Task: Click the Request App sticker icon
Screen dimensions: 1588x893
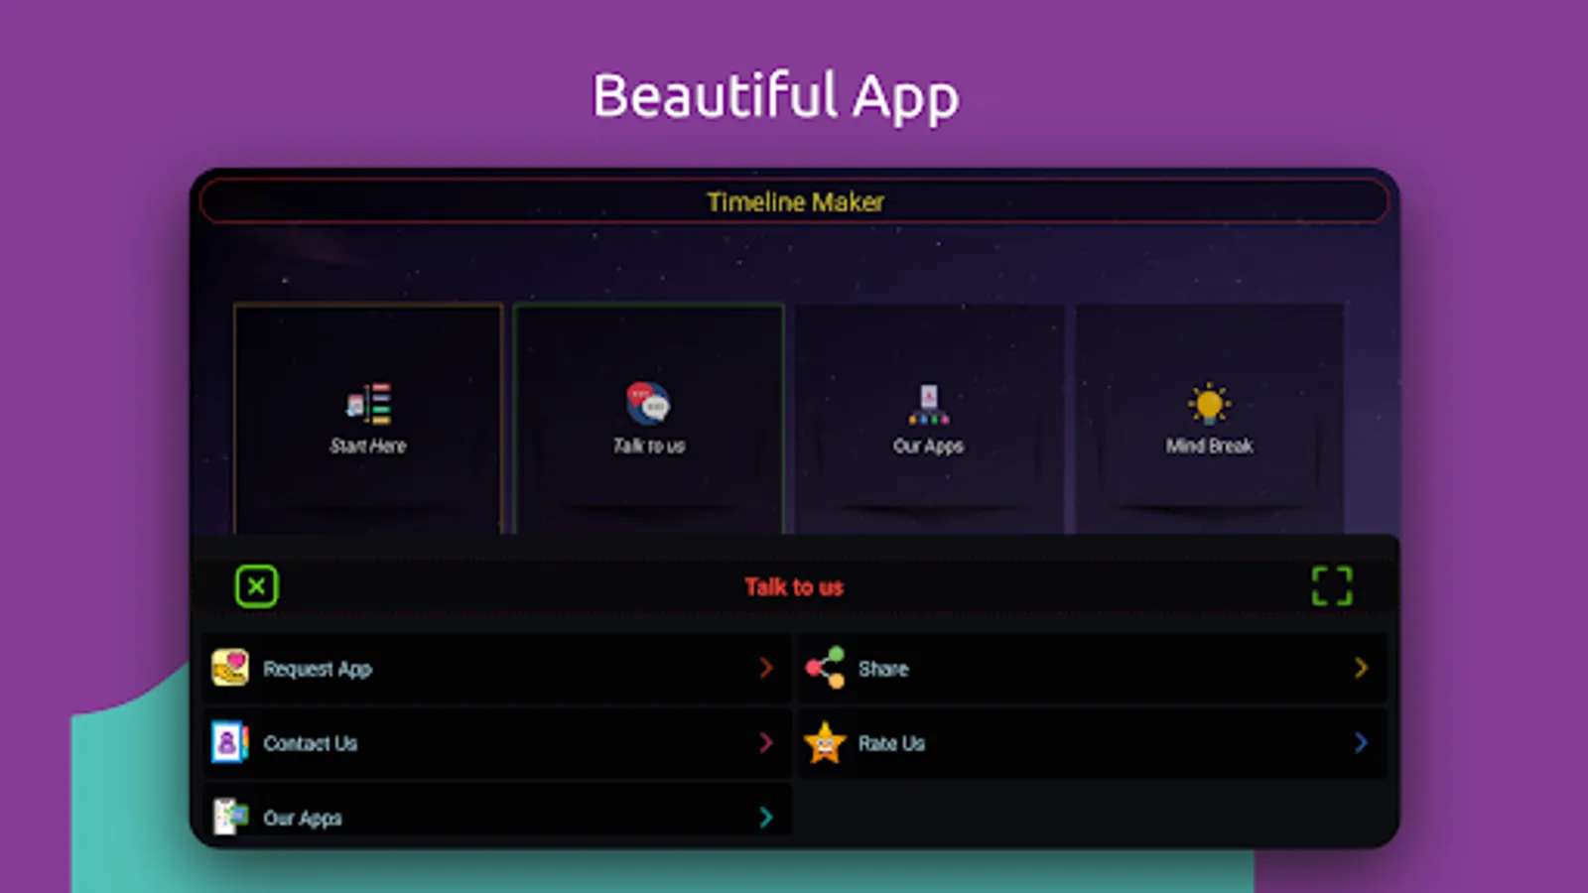Action: (x=229, y=668)
